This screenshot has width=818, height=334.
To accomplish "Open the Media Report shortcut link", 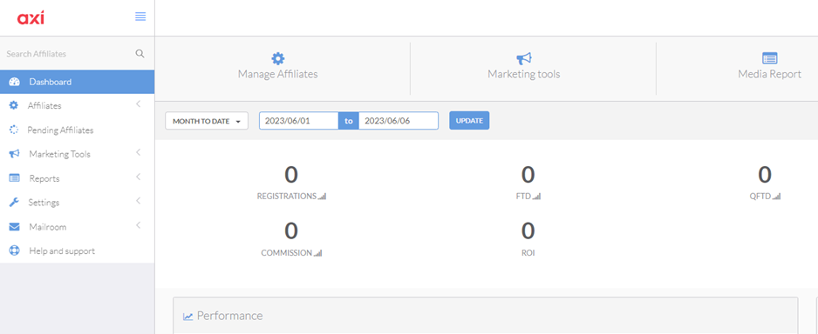I will tap(769, 66).
